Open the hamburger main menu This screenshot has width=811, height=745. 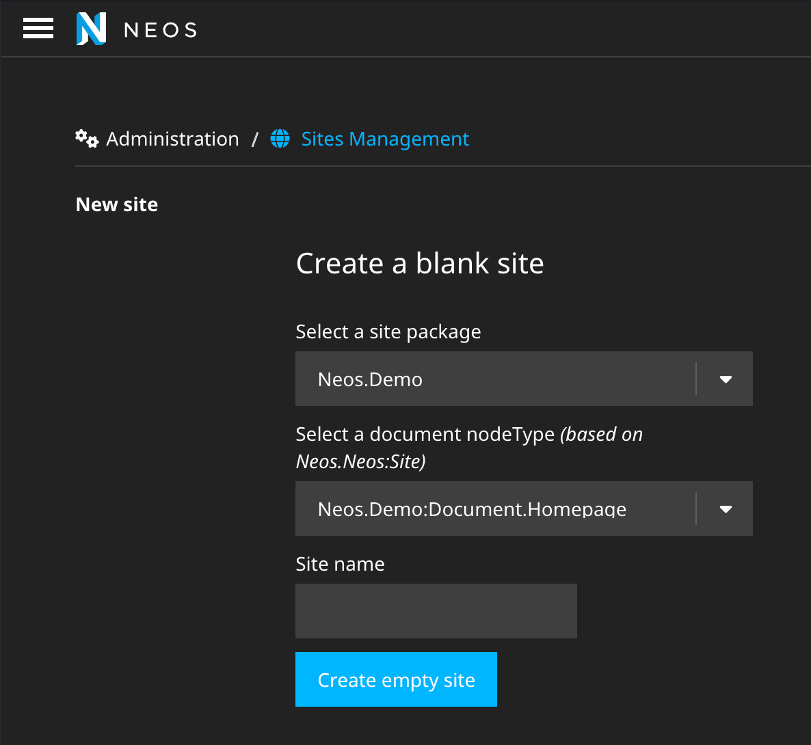coord(38,29)
